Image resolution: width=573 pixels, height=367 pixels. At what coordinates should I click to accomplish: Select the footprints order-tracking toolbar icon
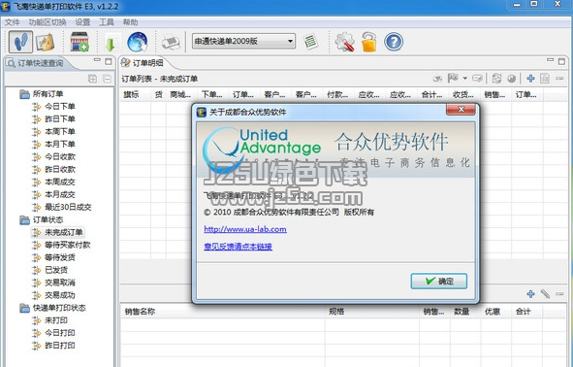pyautogui.click(x=20, y=42)
